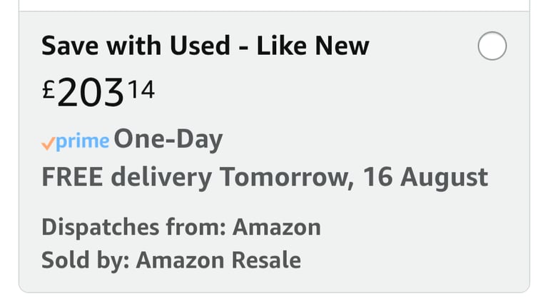This screenshot has width=548, height=304.
Task: Click the Sold by: label
Action: [x=86, y=260]
